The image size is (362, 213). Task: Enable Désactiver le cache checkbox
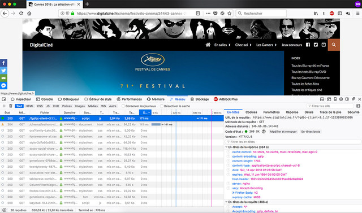(x=162, y=106)
